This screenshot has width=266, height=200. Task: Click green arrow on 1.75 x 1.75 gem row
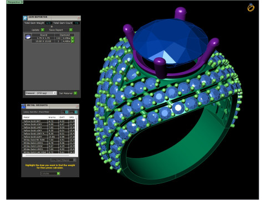point(73,38)
